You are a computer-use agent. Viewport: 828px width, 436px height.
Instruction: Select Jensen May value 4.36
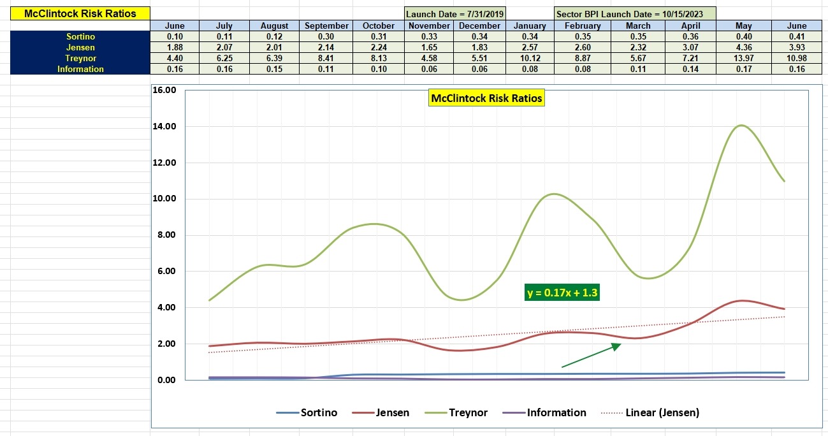point(743,47)
